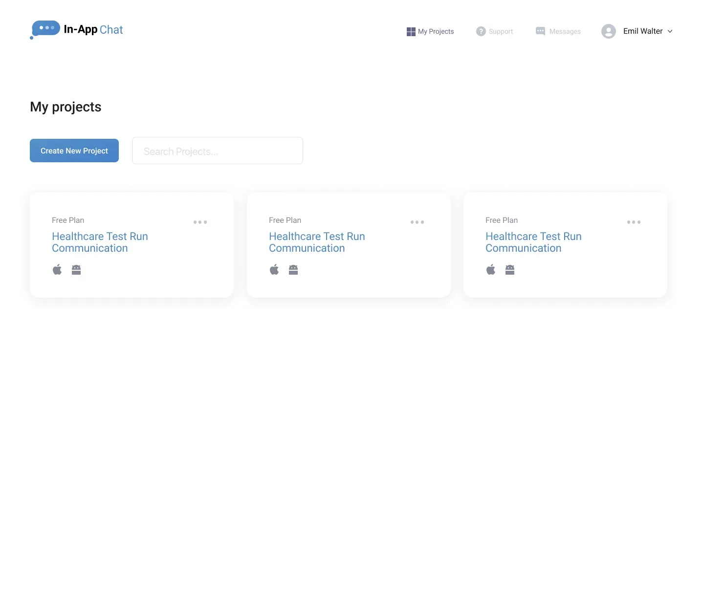Open the three-dot menu on third project card
Screen dimensions: 704x608
634,222
